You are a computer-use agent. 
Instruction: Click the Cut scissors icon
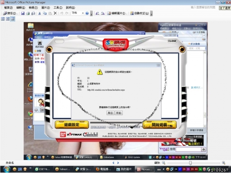[39, 13]
